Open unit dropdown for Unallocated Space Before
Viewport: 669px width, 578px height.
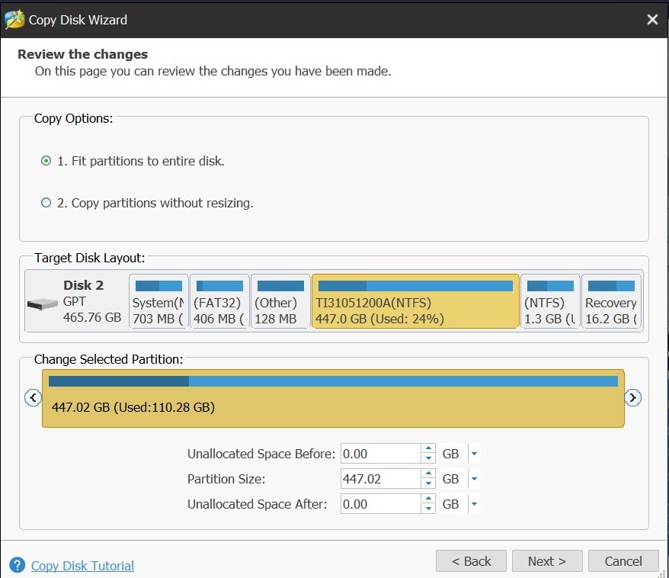click(x=474, y=454)
